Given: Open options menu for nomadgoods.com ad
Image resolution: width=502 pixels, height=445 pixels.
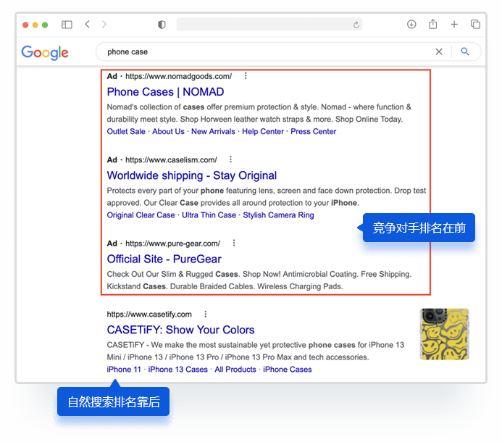Looking at the screenshot, I should [246, 76].
